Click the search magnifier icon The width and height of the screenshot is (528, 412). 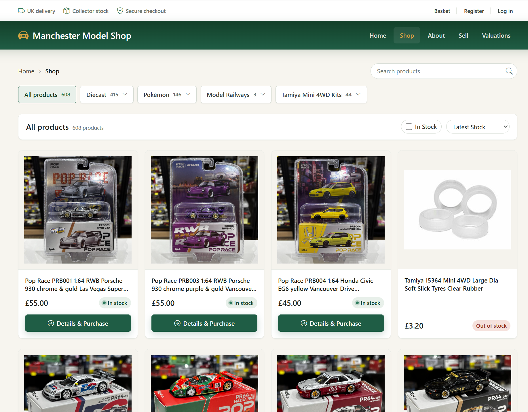[x=509, y=71]
